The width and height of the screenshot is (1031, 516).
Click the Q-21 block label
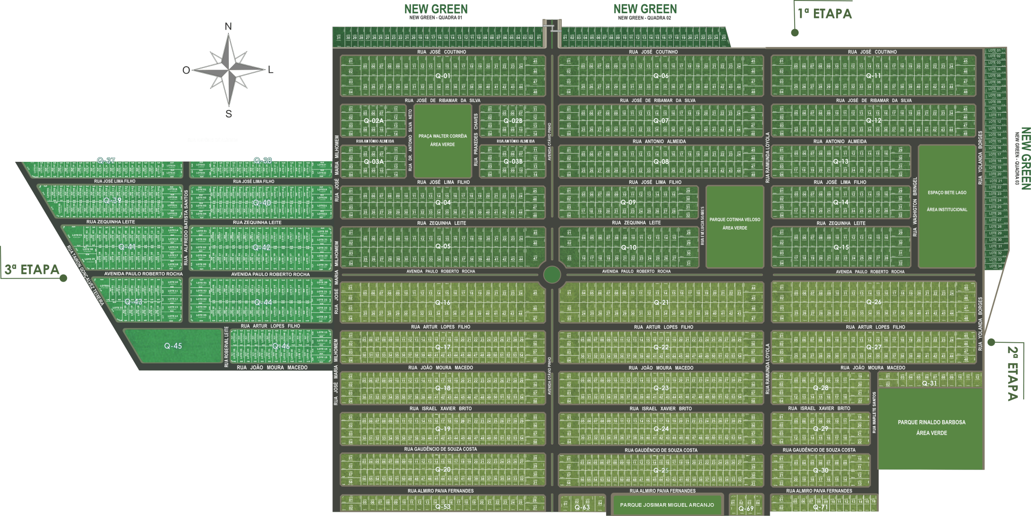[x=661, y=302]
